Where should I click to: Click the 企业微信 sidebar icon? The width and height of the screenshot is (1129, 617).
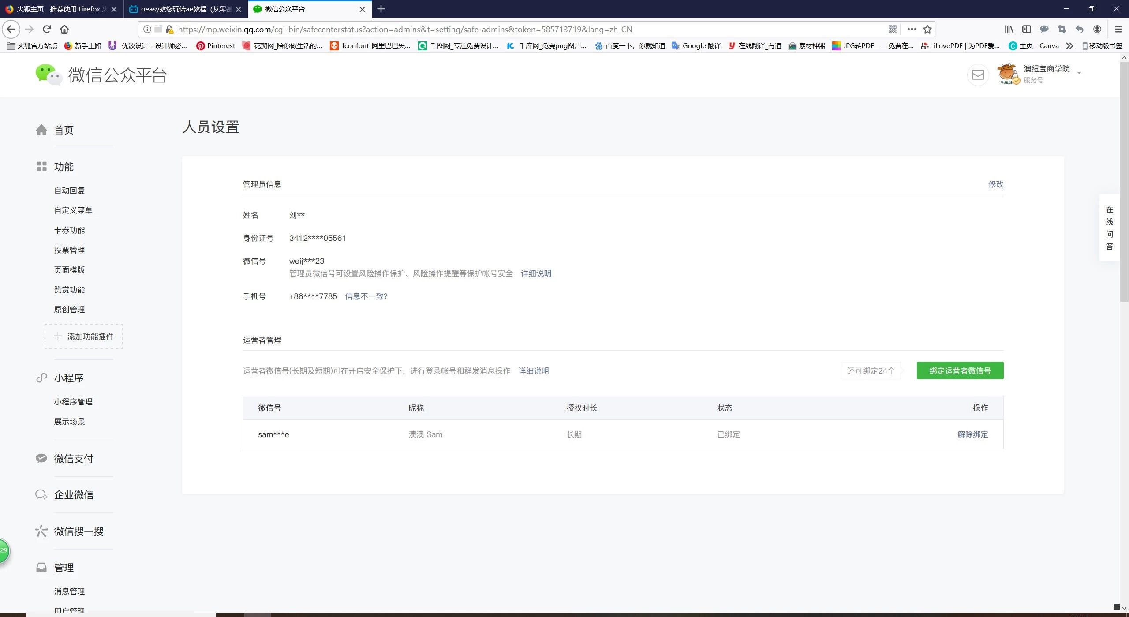tap(41, 495)
